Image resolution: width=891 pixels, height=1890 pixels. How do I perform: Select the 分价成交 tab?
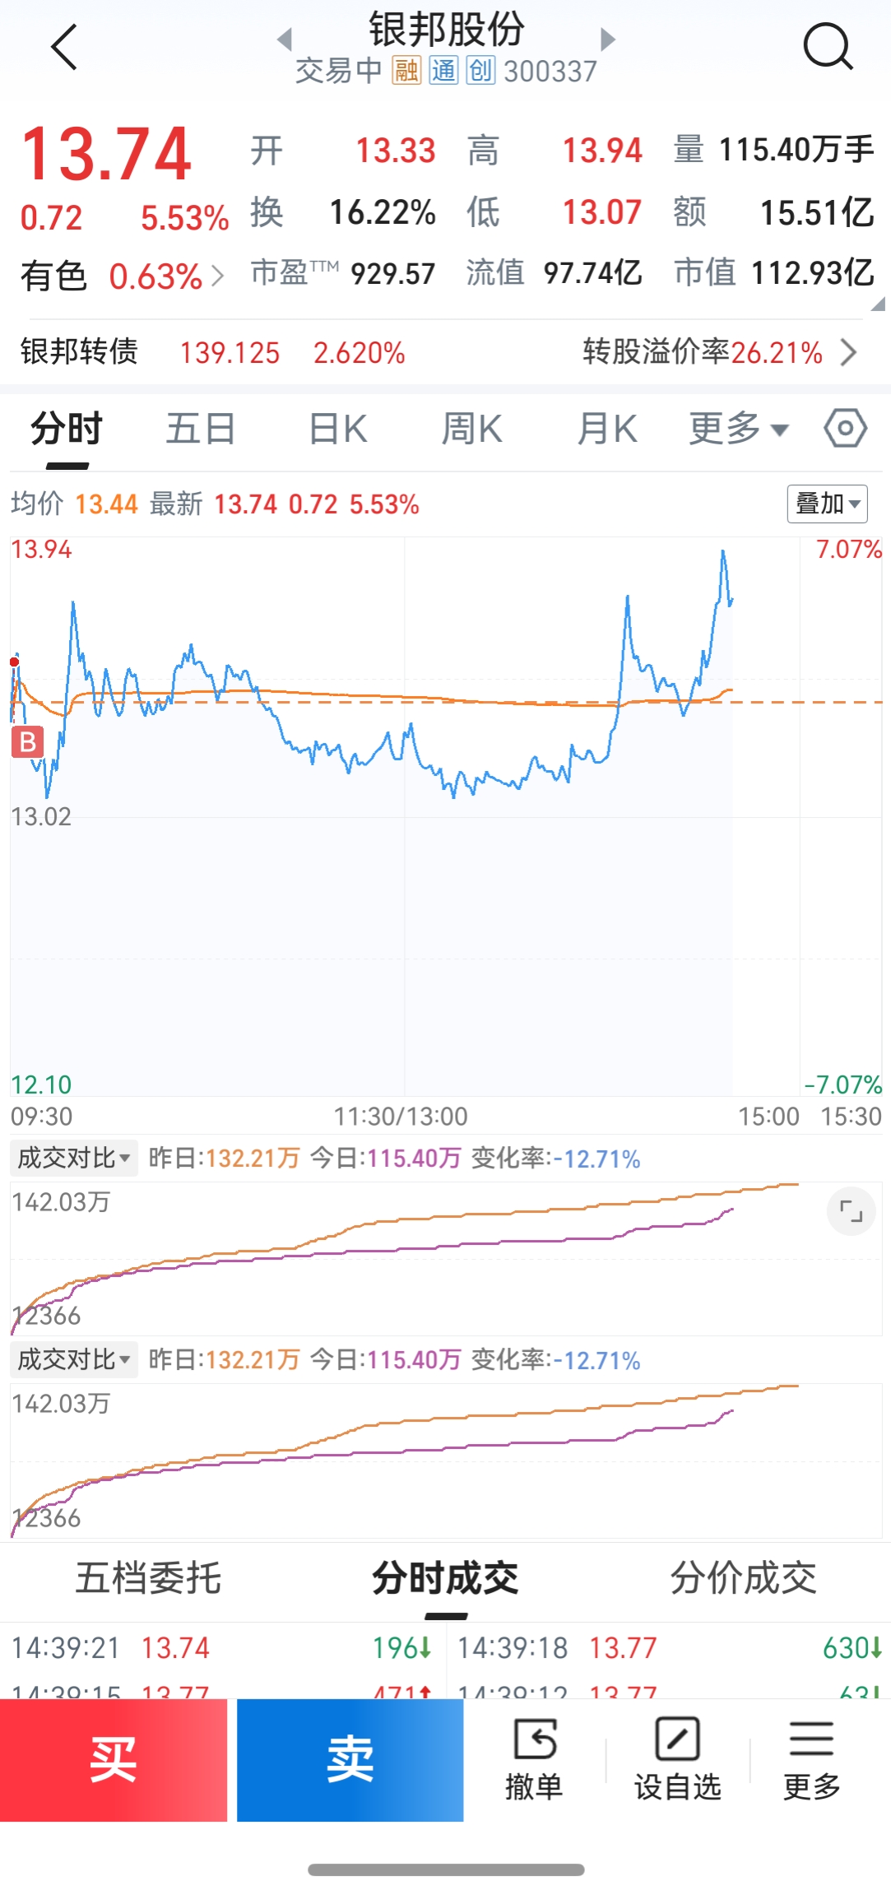coord(743,1577)
